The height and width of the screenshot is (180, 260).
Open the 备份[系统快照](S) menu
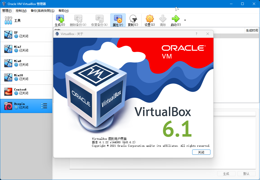(x=43, y=10)
